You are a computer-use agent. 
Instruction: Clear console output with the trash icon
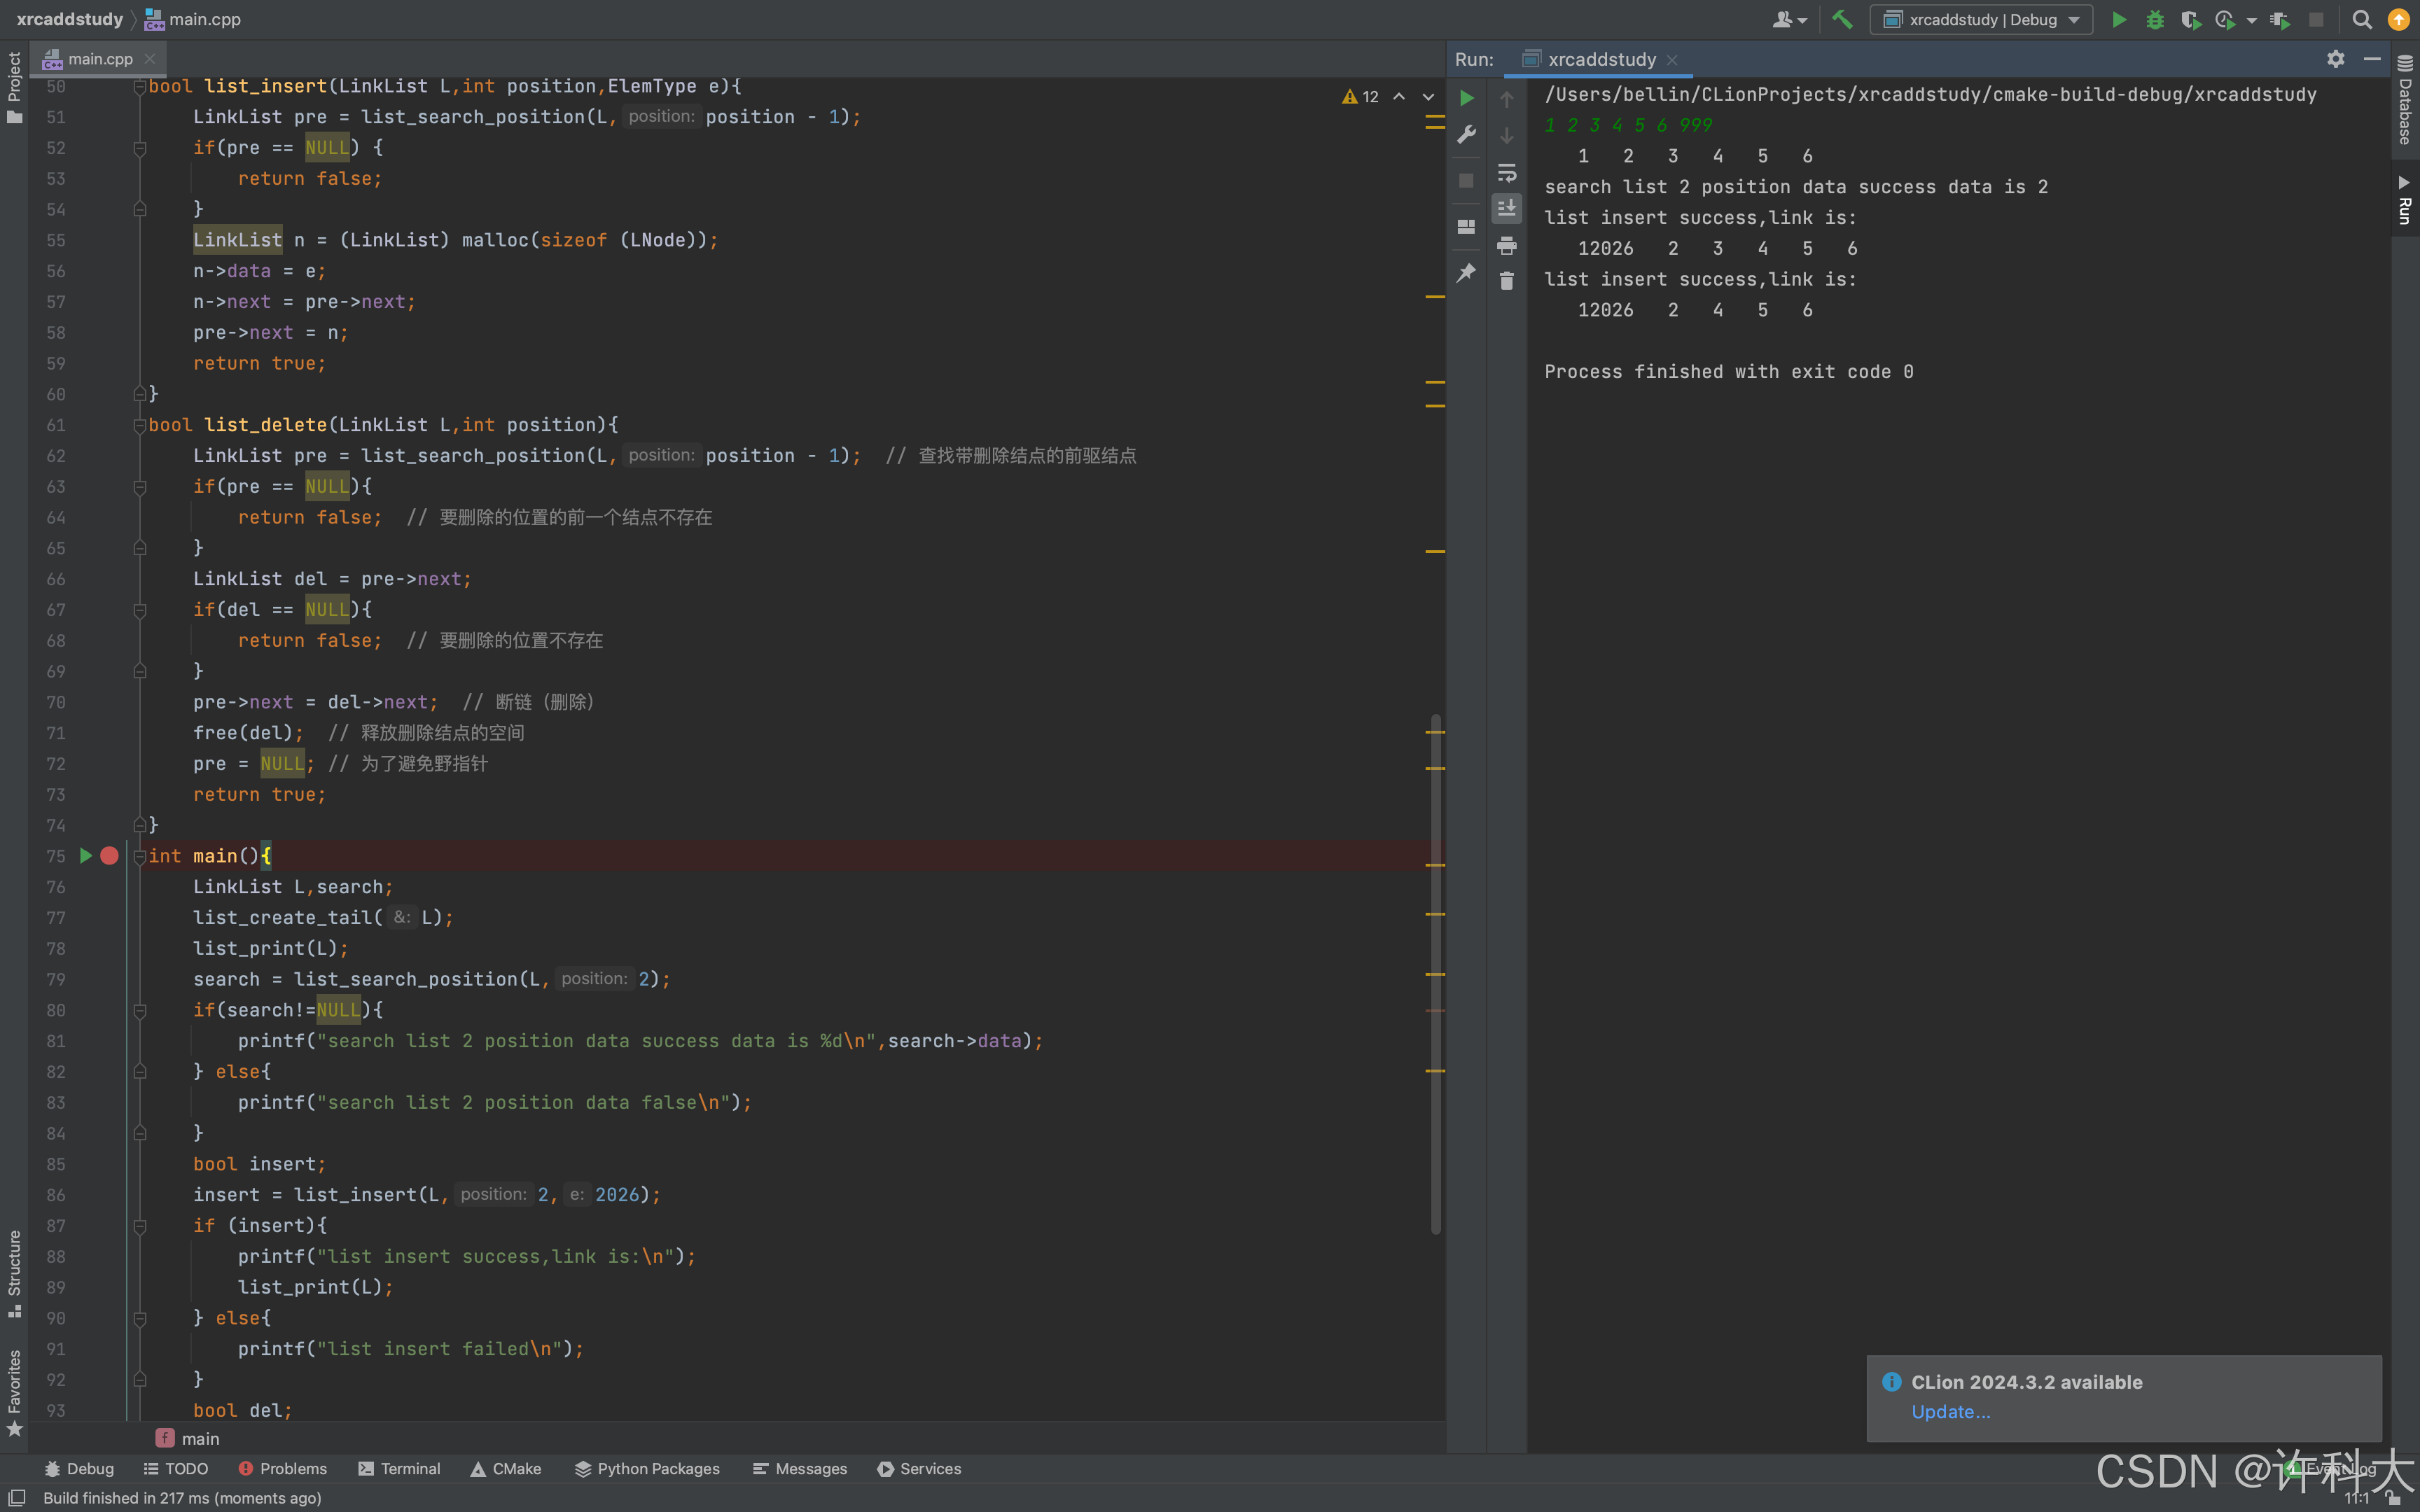pos(1506,281)
